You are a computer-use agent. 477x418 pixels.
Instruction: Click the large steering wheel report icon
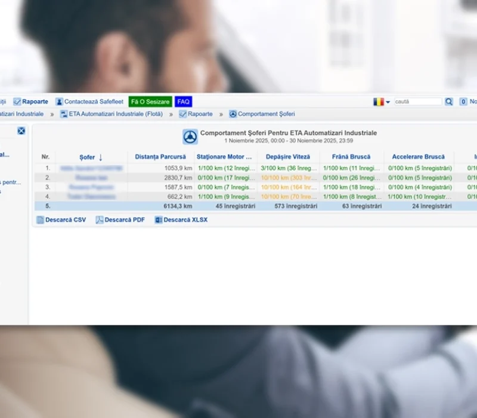pos(190,137)
